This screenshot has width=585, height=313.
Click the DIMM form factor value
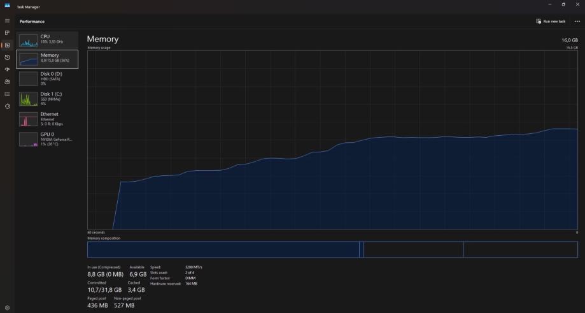190,279
